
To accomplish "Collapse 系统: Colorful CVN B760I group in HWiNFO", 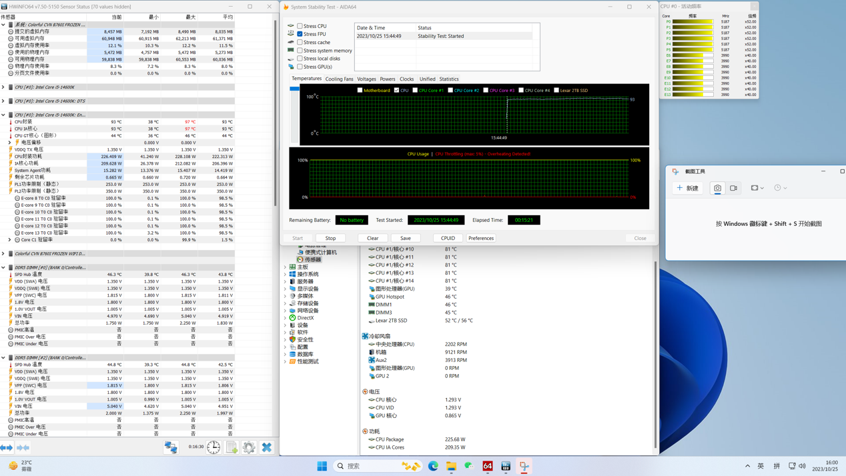I will pos(3,25).
